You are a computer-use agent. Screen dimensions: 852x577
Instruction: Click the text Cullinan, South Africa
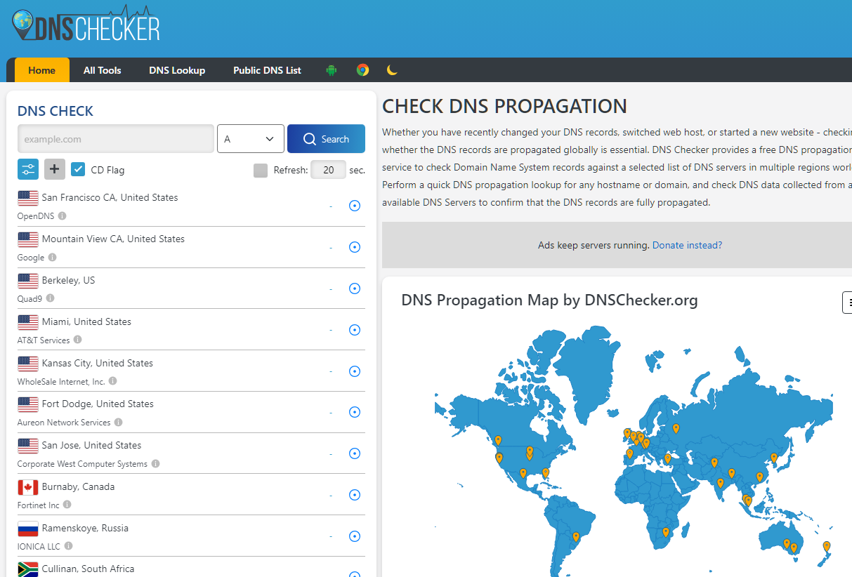(88, 569)
